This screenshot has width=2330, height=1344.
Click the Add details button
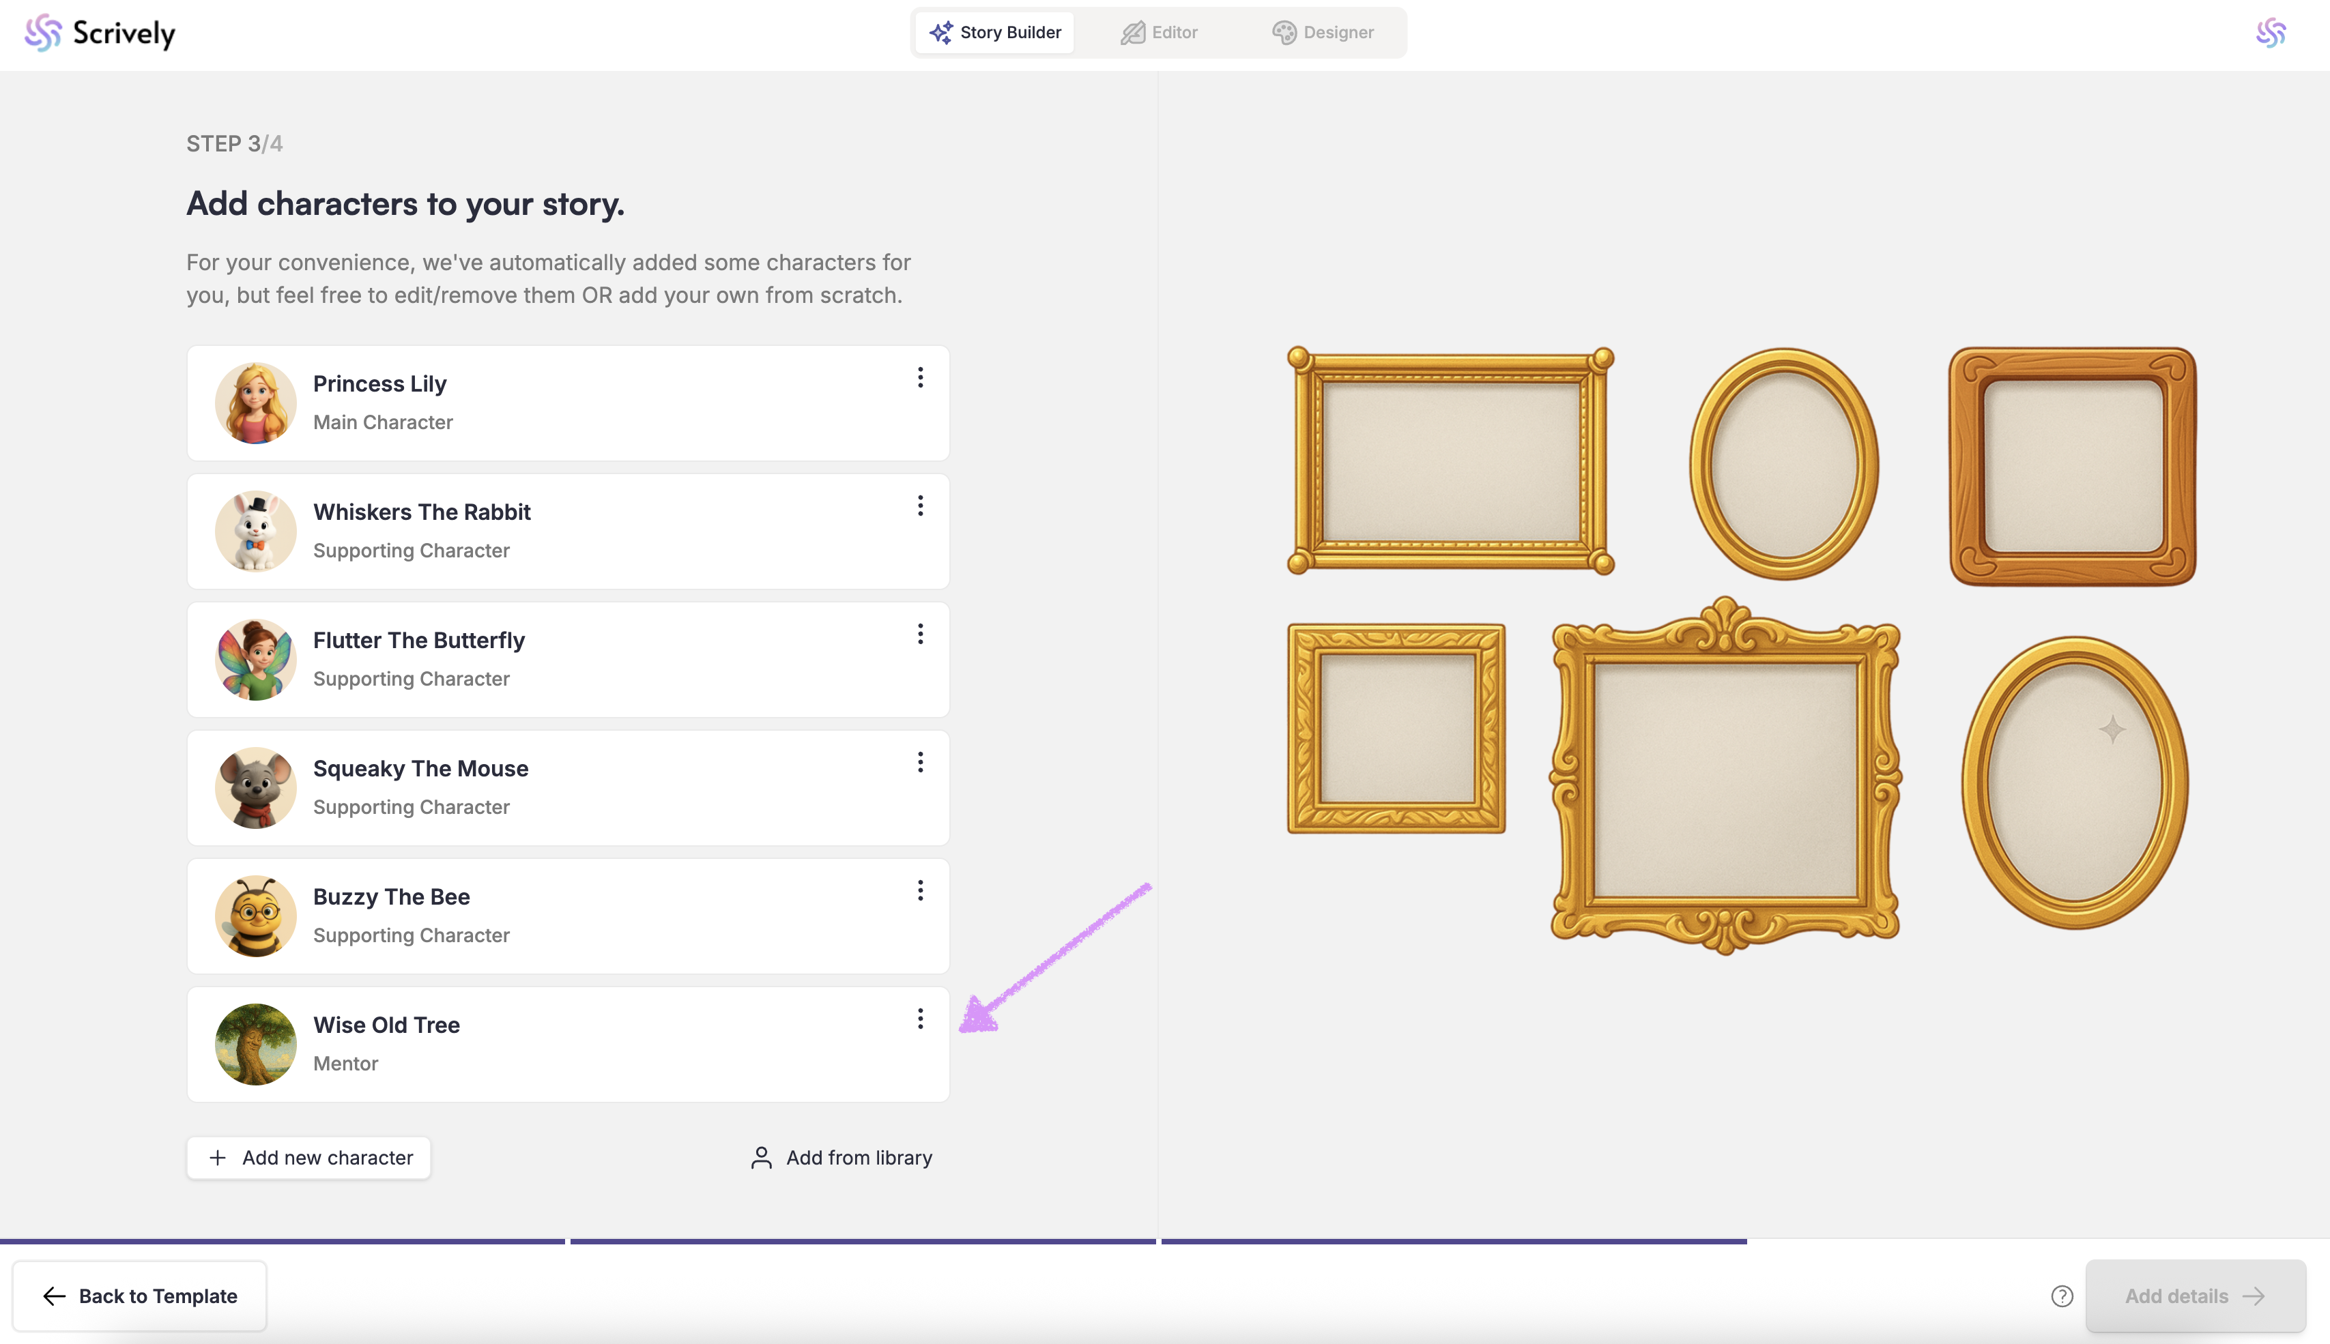[2194, 1296]
